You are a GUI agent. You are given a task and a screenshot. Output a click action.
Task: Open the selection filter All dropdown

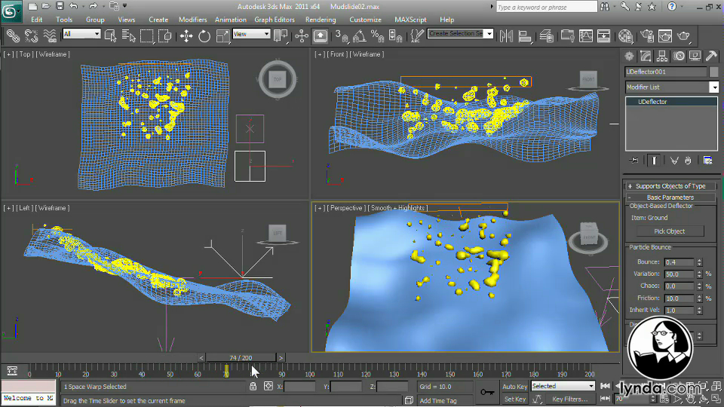(81, 34)
